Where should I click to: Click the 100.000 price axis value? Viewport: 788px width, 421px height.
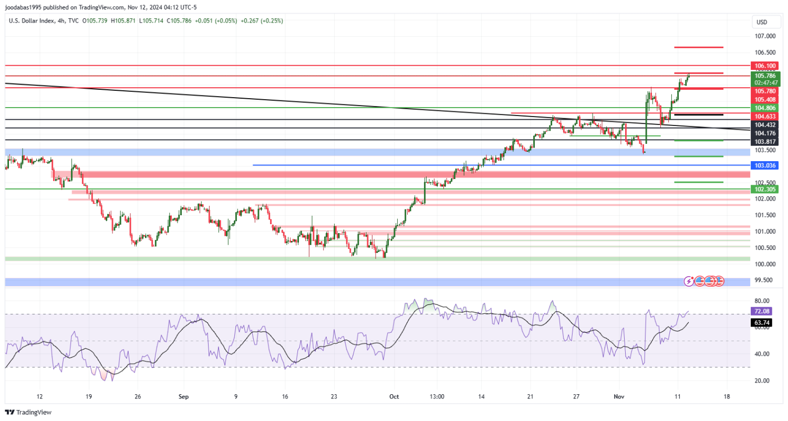[765, 264]
